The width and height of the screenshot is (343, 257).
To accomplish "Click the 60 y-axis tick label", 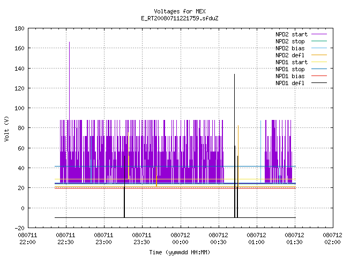I will pos(21,148).
